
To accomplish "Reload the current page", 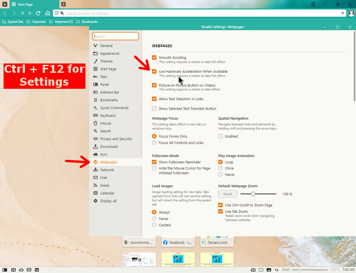I will (x=38, y=13).
